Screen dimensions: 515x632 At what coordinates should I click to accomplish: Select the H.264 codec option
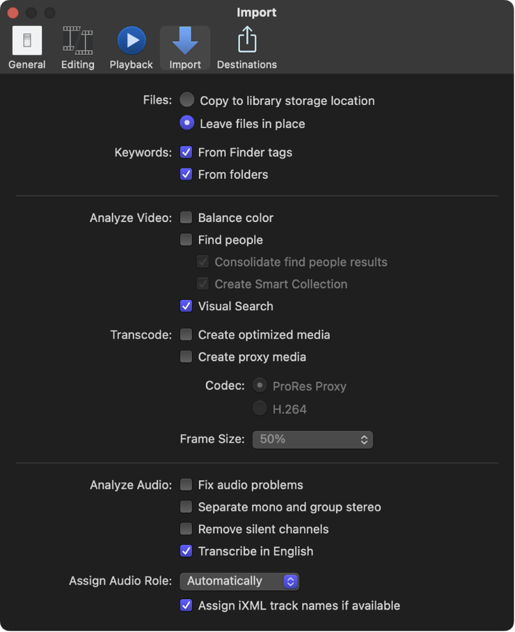pyautogui.click(x=259, y=408)
